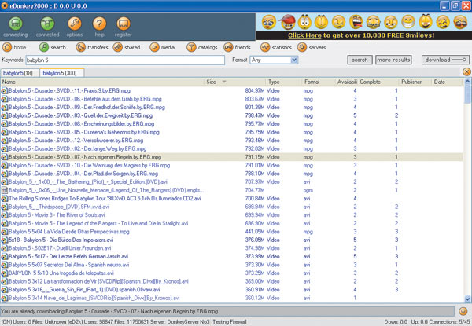472x326 pixels.
Task: Open the transfers view
Action: [94, 47]
